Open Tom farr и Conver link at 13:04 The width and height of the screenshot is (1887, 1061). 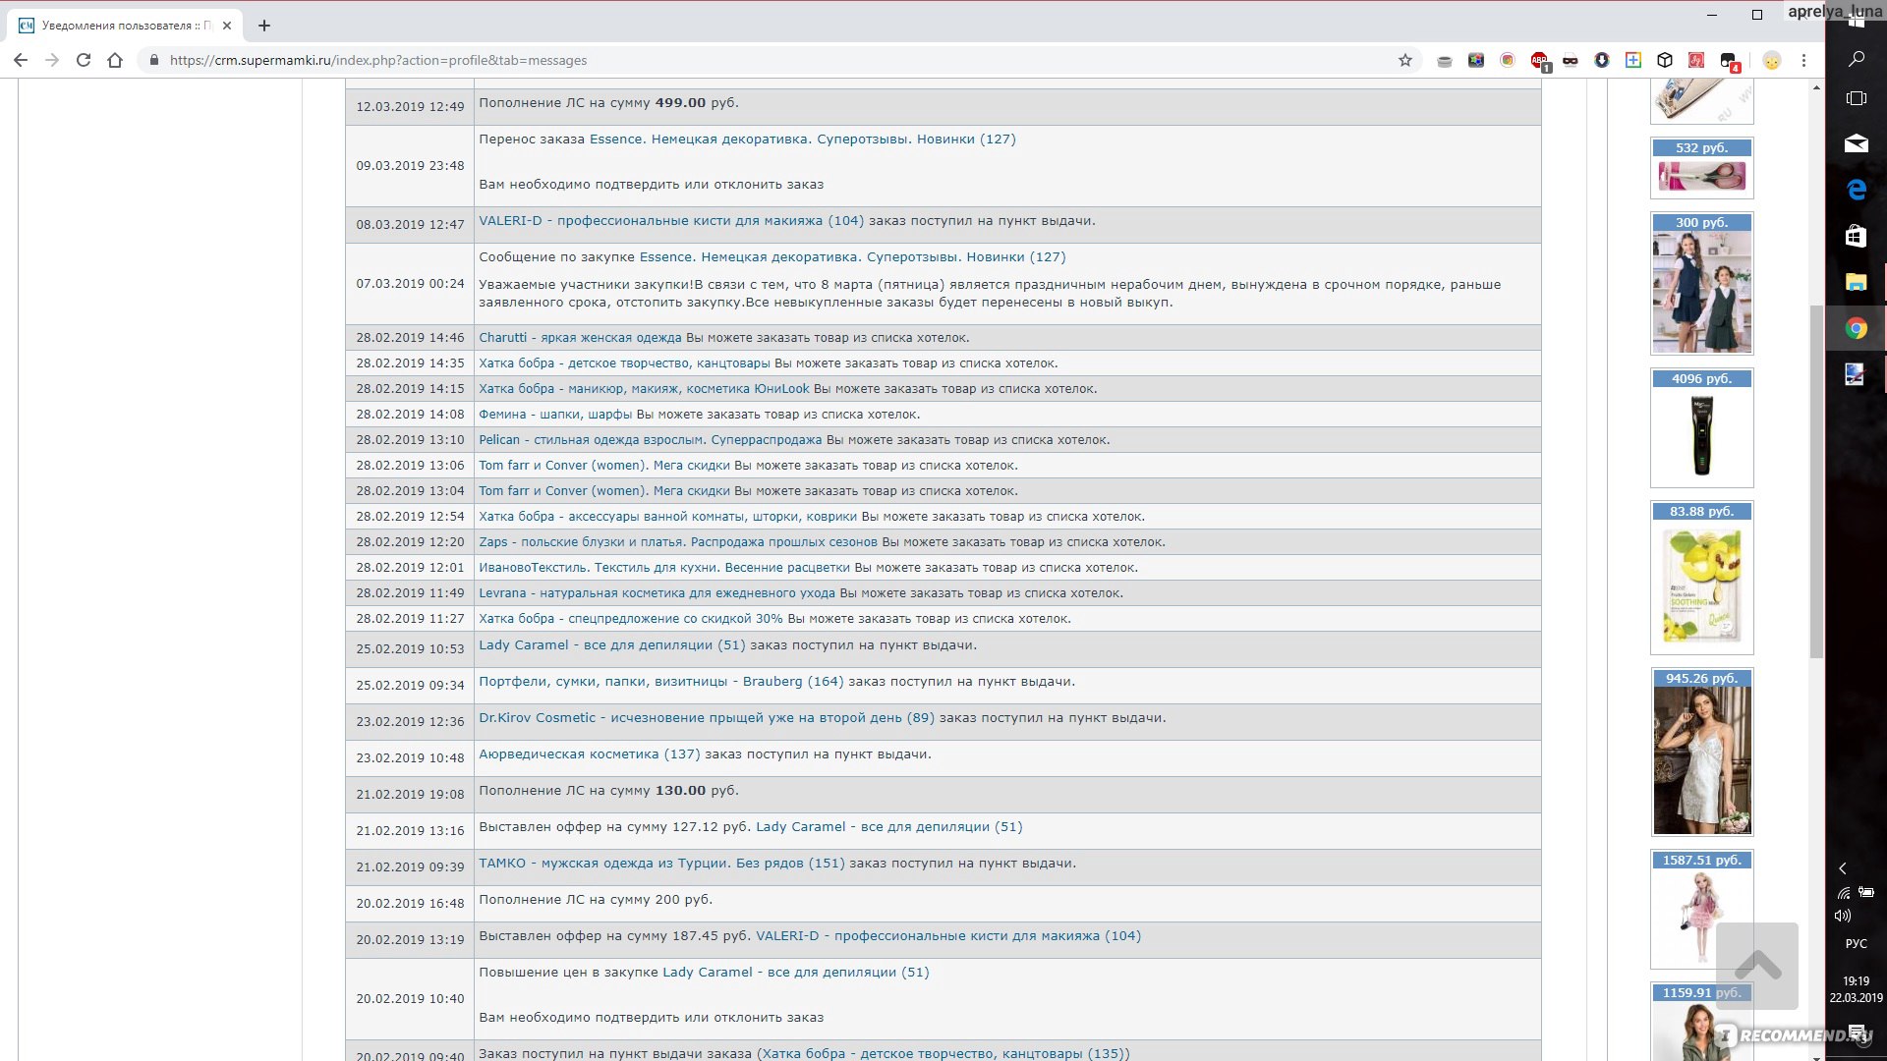coord(604,491)
